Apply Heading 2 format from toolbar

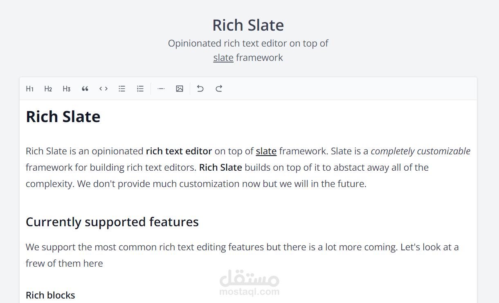(48, 89)
